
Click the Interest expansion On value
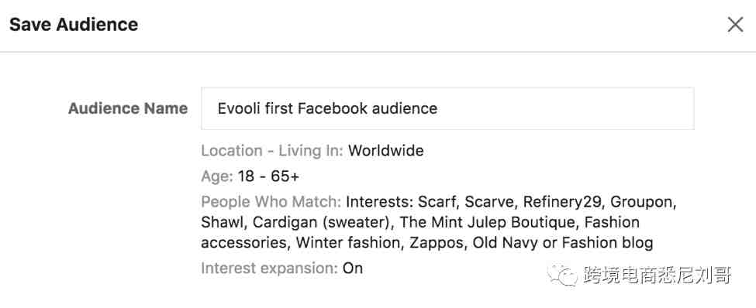pos(353,268)
